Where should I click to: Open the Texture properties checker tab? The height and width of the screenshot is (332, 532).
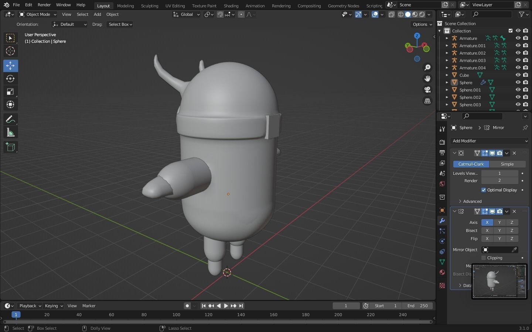[442, 286]
